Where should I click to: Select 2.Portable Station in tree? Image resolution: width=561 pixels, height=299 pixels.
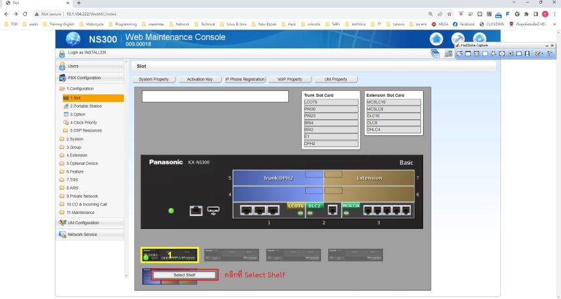point(83,106)
